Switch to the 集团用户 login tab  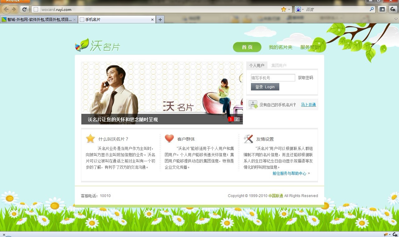(x=279, y=65)
